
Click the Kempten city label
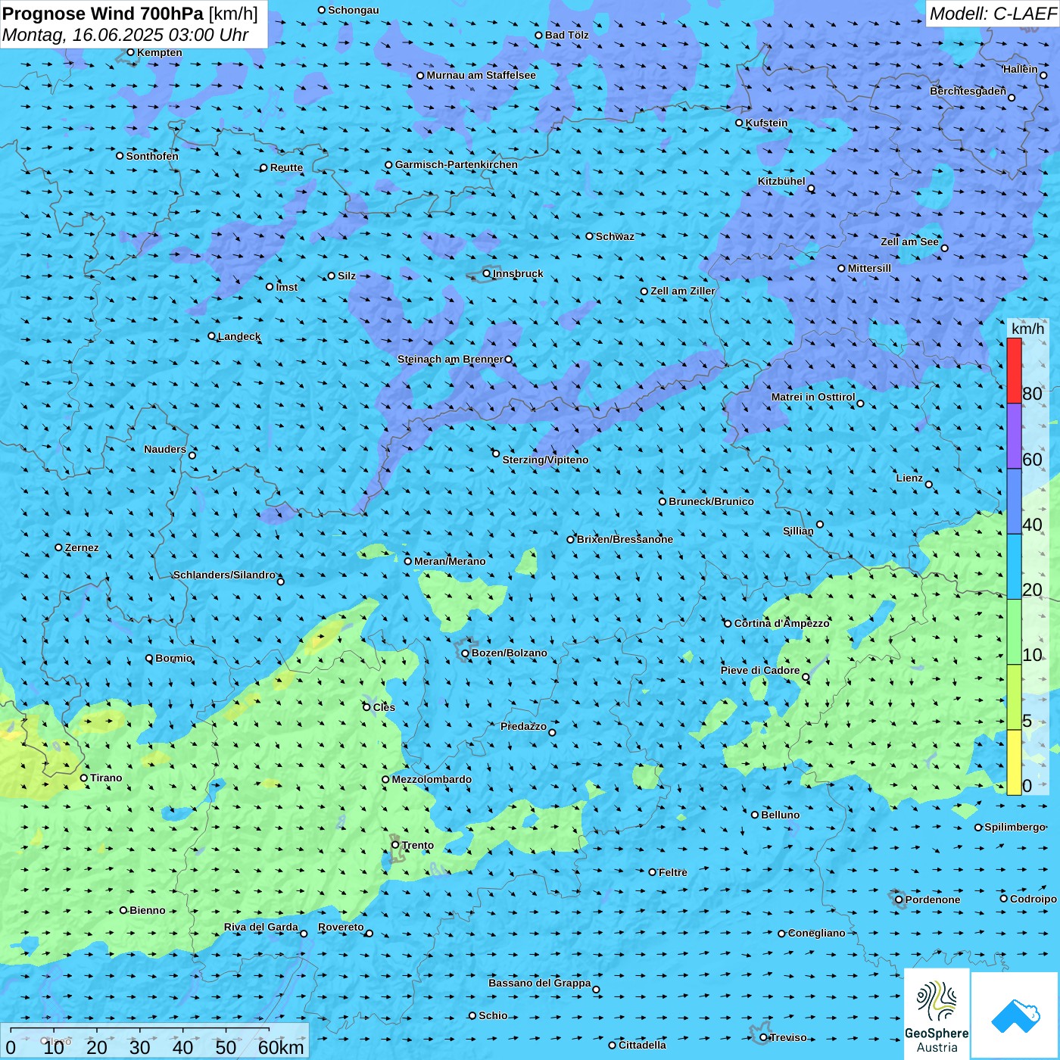point(160,52)
